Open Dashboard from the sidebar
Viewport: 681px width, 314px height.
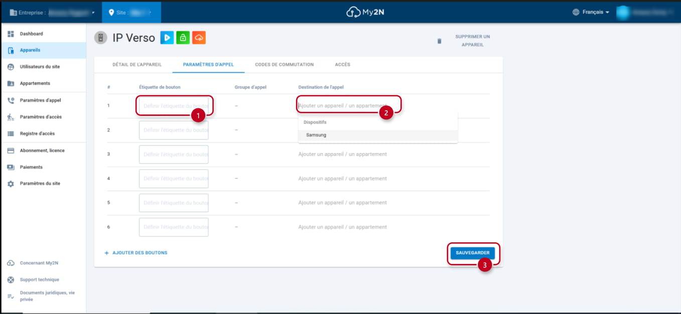(31, 34)
